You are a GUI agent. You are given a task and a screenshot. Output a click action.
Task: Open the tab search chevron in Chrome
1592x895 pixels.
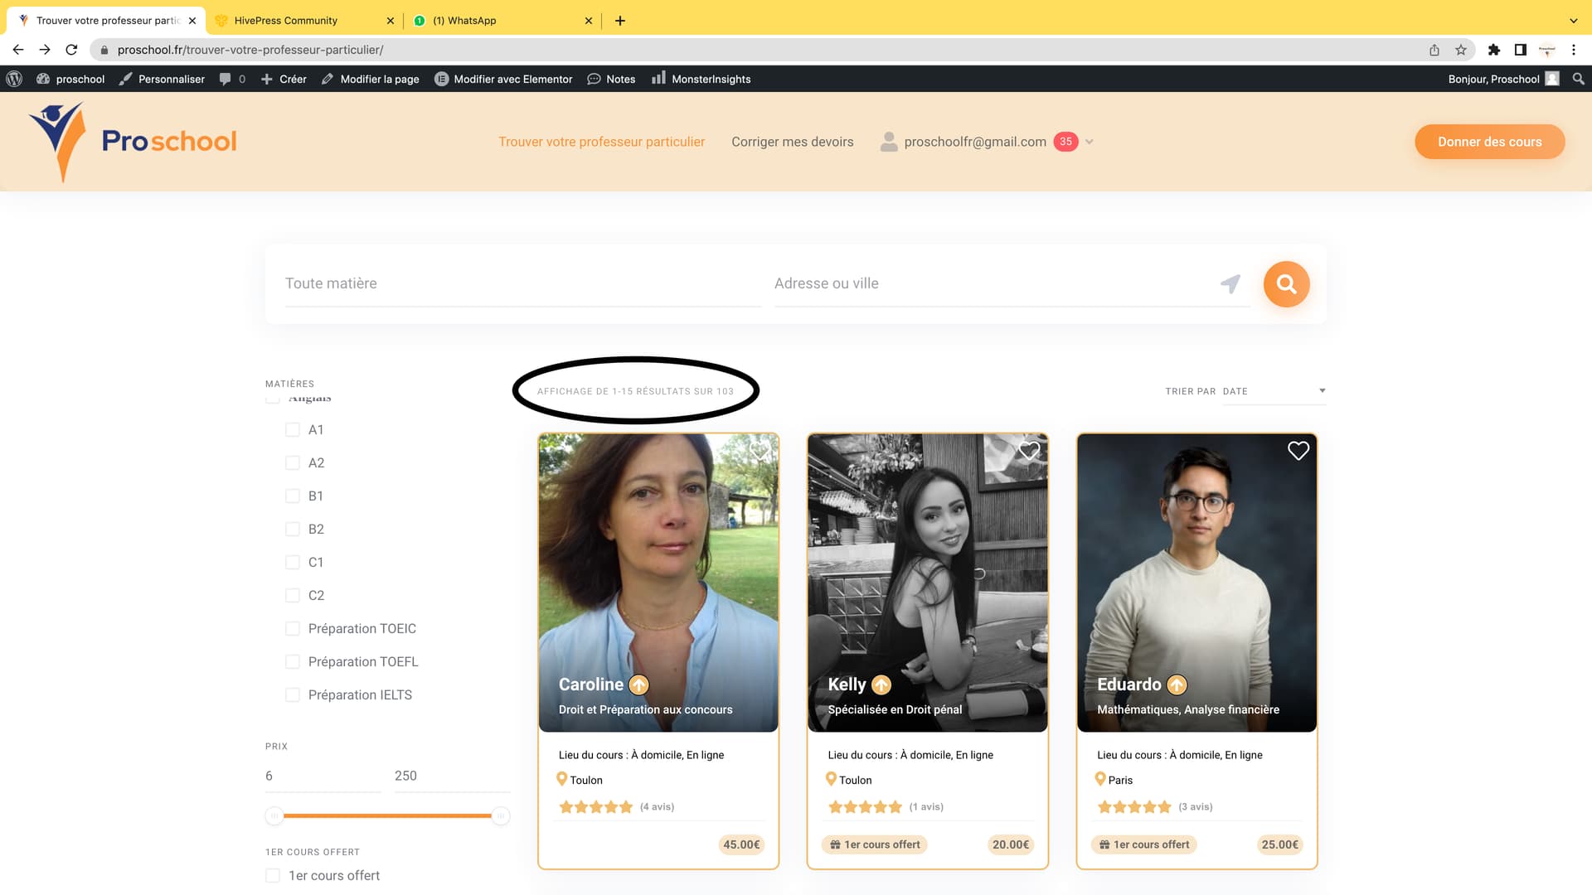point(1574,21)
